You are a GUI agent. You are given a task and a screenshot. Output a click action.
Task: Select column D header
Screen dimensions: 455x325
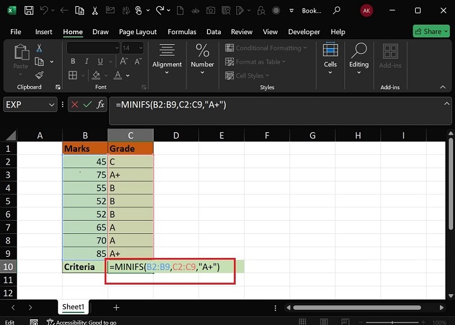tap(176, 135)
